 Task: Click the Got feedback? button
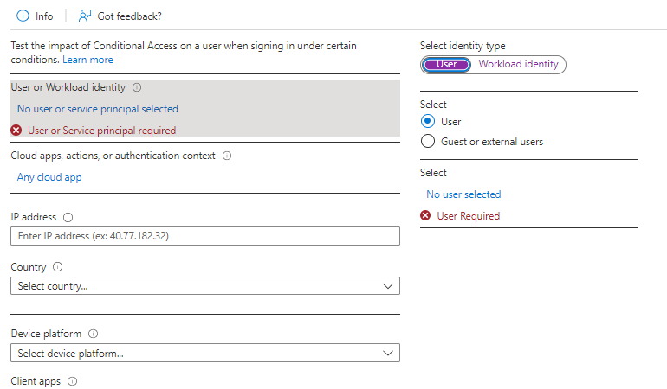(x=129, y=16)
